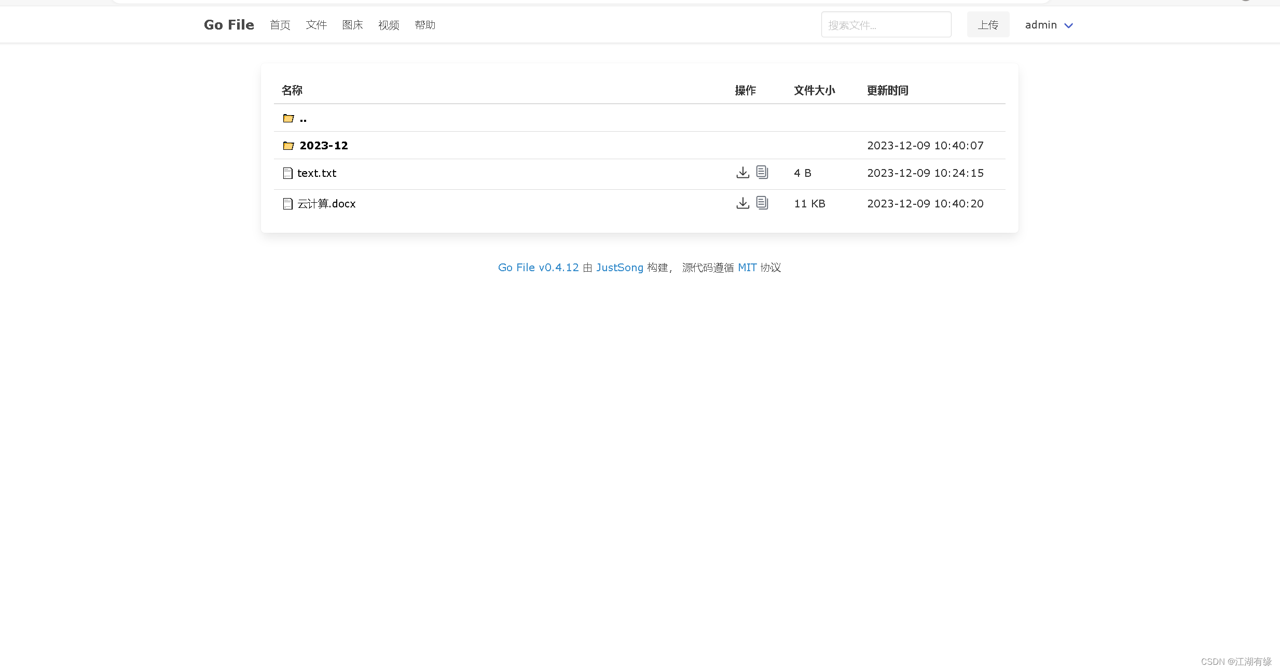Open the 文件 menu item
Screen dimensions: 1280x671
[x=316, y=25]
